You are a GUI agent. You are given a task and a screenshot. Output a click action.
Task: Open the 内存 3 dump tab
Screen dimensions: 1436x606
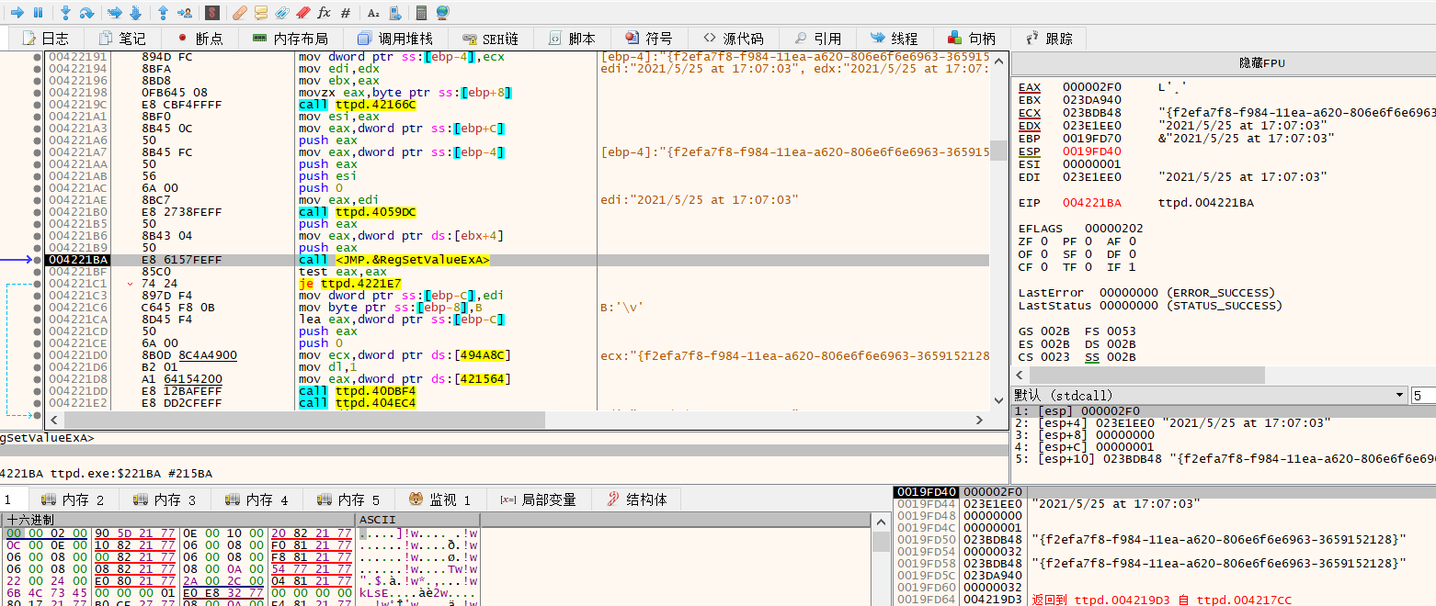[165, 499]
